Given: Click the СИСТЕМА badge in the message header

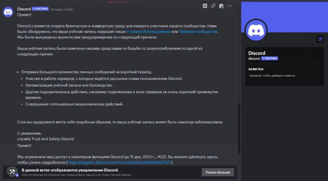Looking at the screenshot, I should pos(40,9).
